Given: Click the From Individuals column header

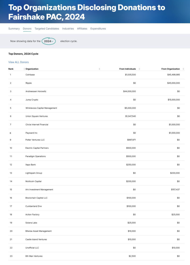Looking at the screenshot, I should coord(127,69).
